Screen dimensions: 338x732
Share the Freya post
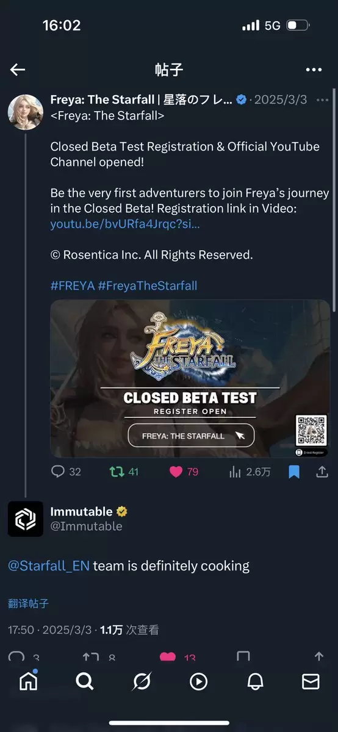pyautogui.click(x=322, y=472)
